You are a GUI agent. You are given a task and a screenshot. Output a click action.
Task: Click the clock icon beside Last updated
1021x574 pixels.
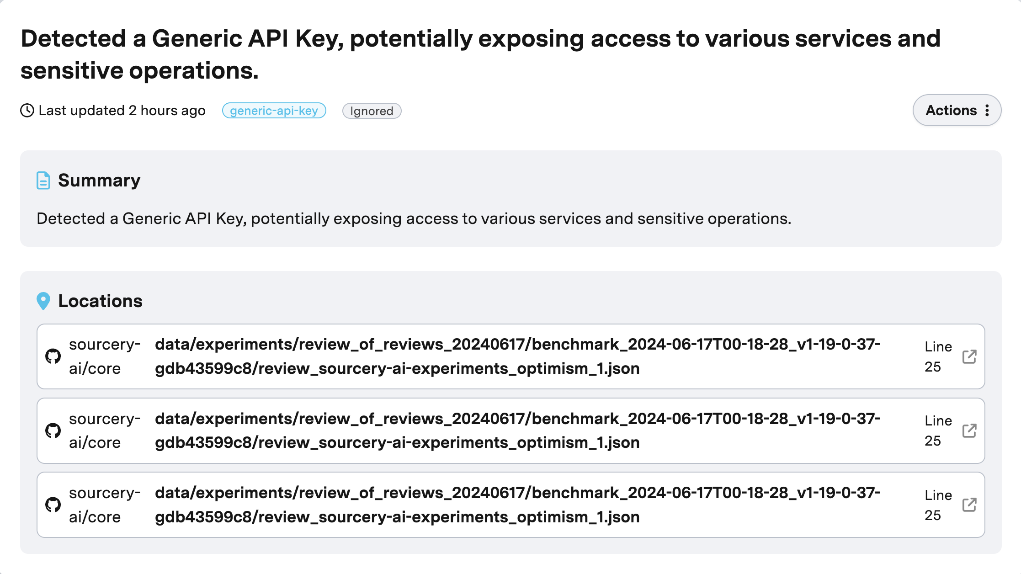pos(27,111)
